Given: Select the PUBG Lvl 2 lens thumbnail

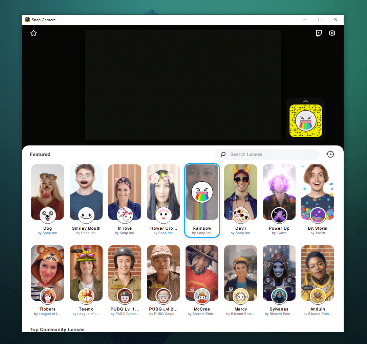Looking at the screenshot, I should click(164, 273).
